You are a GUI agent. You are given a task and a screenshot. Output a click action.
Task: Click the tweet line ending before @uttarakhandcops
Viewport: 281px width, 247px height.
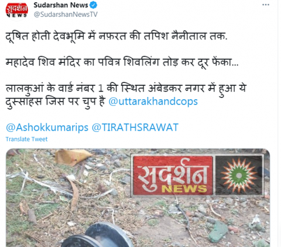point(56,102)
